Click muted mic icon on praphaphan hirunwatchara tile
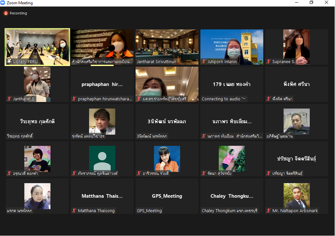This screenshot has height=236, width=335. click(74, 99)
